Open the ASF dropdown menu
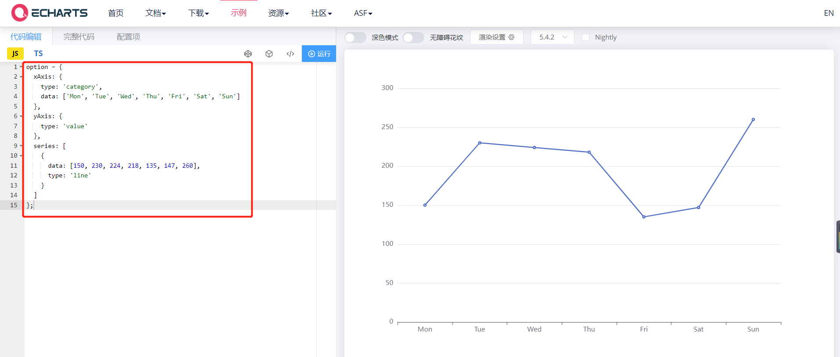Screen dimensions: 840x357 tap(363, 13)
